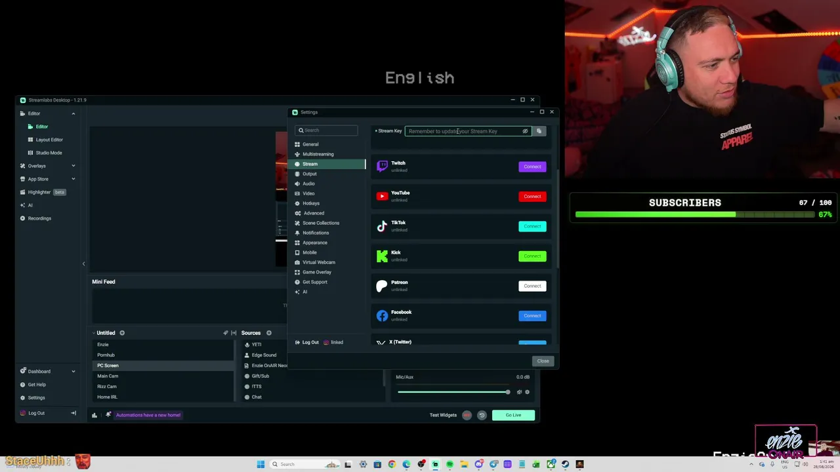Click the notifications bell icon in footer
Viewport: 840px width, 472px height.
(108, 415)
